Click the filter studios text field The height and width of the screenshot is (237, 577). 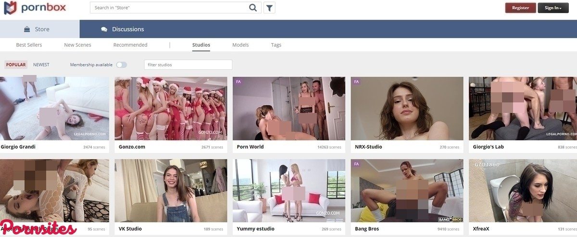click(x=188, y=65)
